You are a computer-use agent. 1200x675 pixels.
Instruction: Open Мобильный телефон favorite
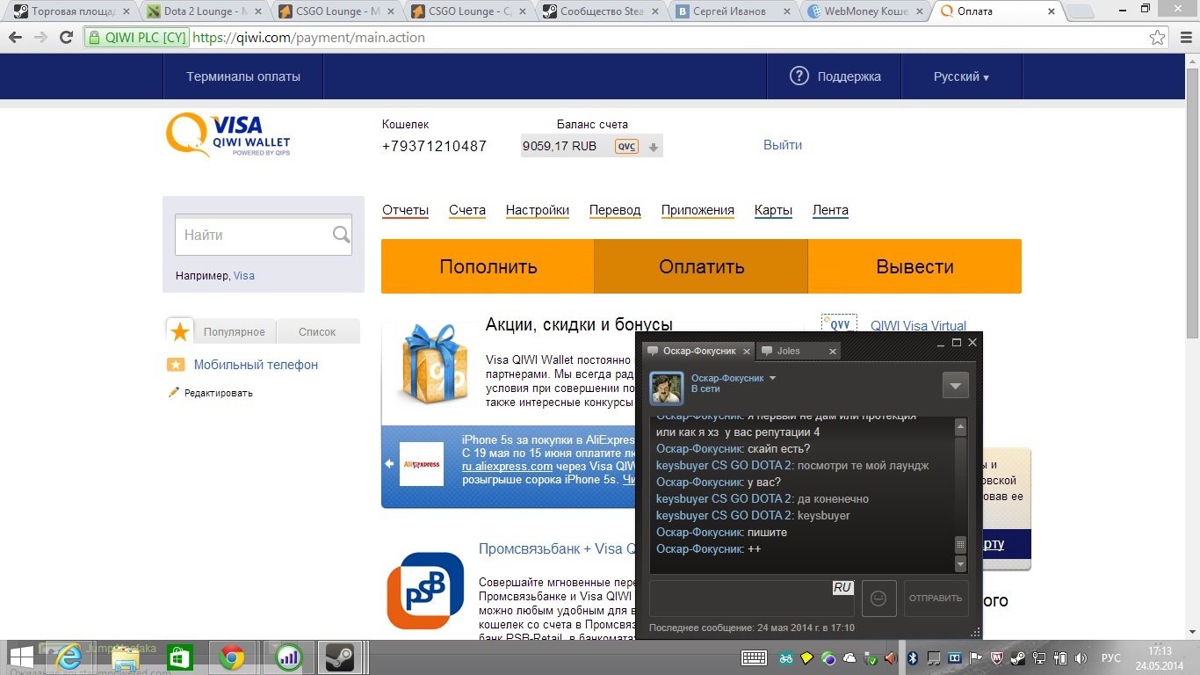click(256, 364)
